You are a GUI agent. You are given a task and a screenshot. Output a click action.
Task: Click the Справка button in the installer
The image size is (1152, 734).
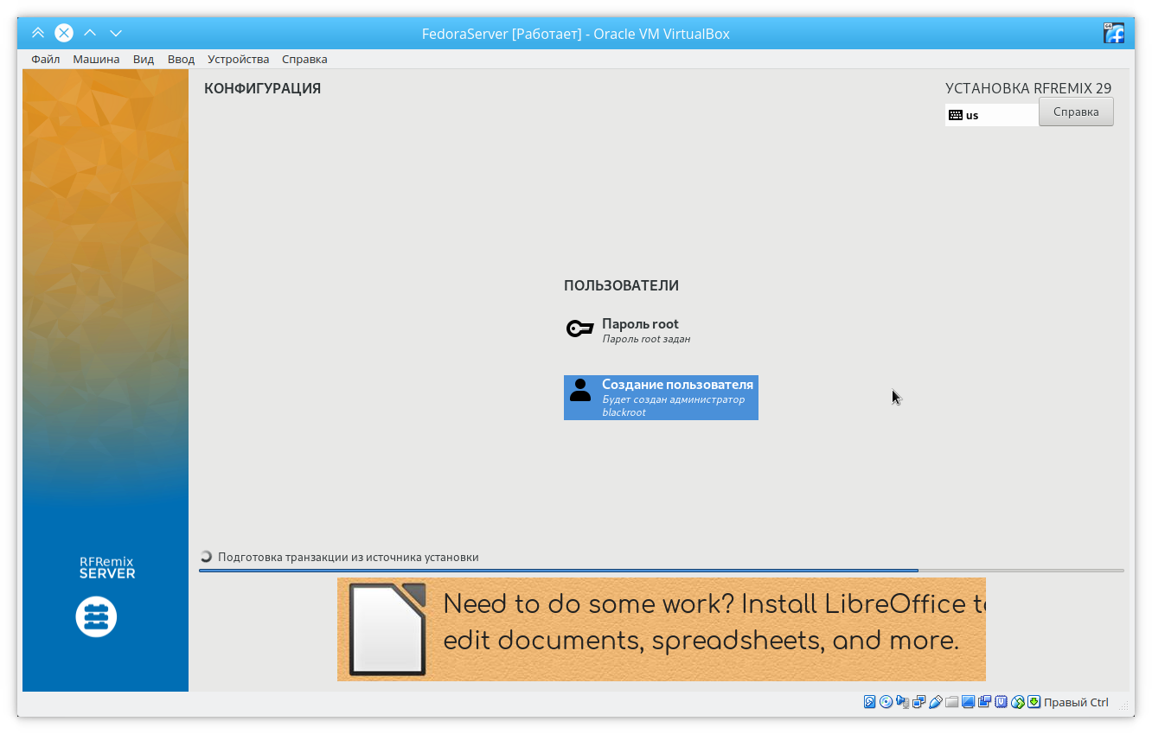(x=1075, y=112)
